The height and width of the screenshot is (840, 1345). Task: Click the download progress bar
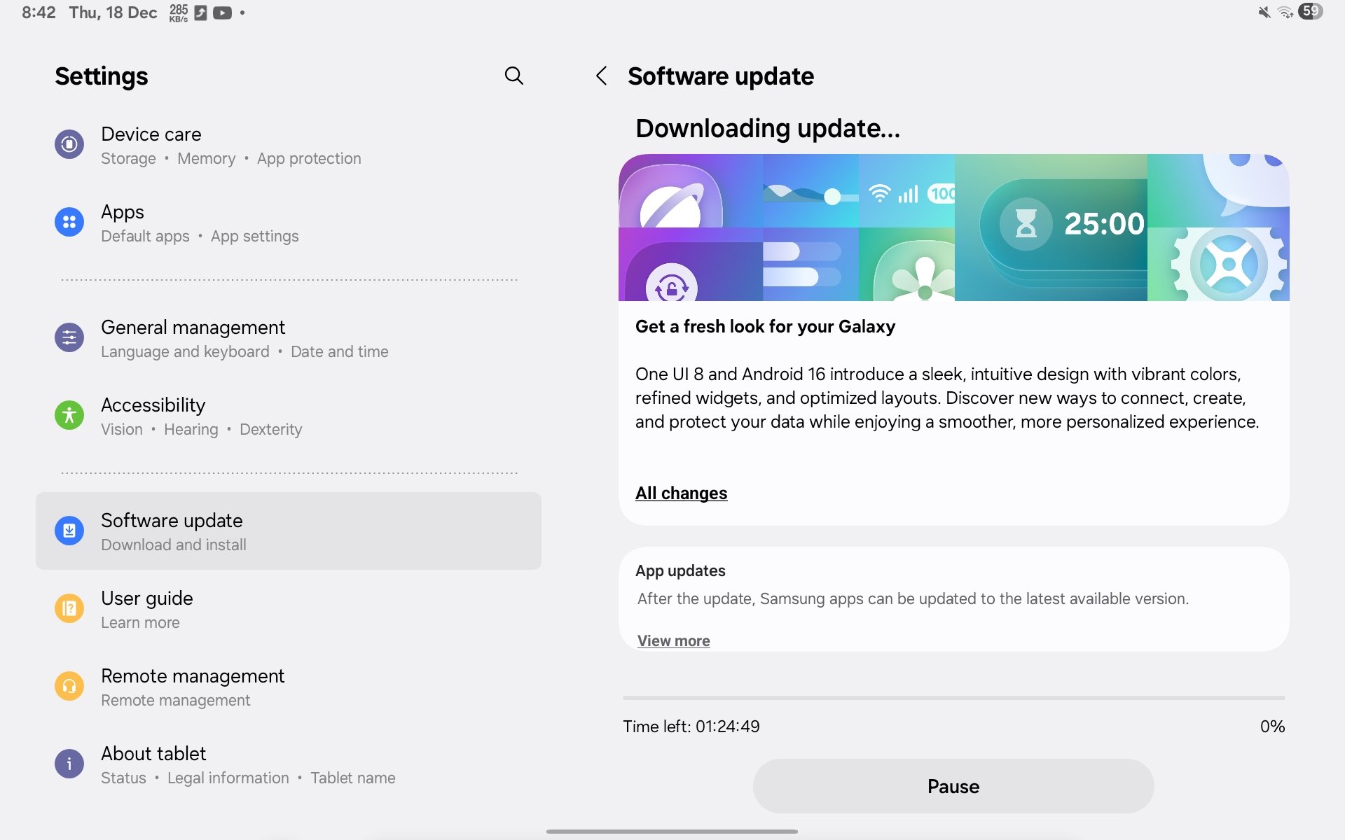(953, 698)
